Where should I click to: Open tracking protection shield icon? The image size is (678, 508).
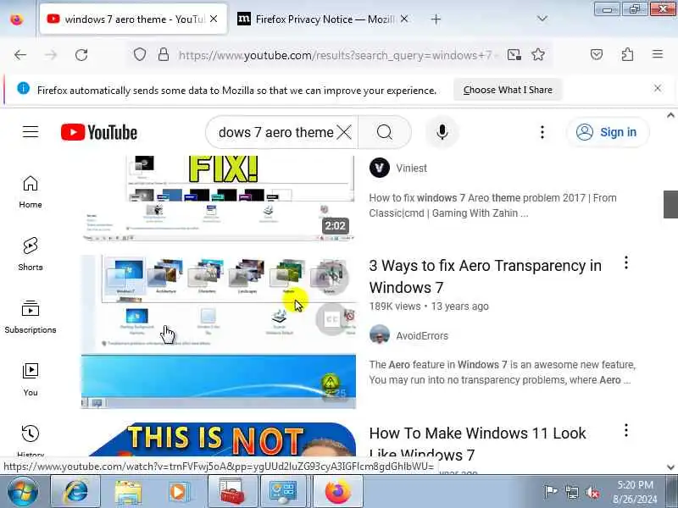click(x=140, y=55)
